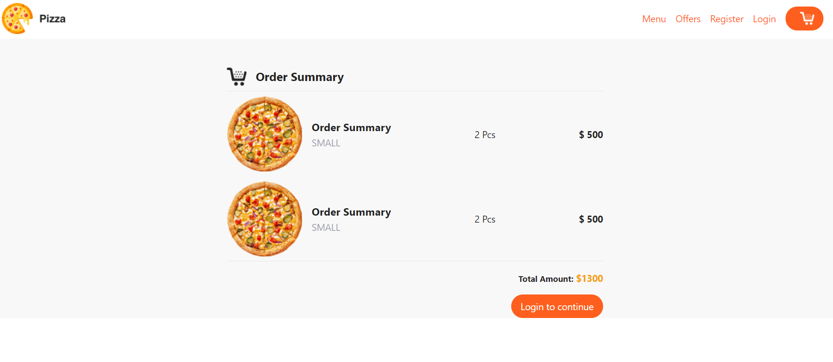Viewport: 833px width, 362px height.
Task: Click the Login link in the header
Action: [x=764, y=19]
